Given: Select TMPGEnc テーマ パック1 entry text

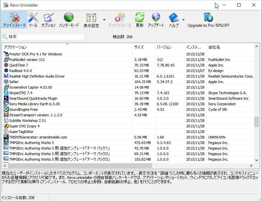Looking at the screenshot, I should click(x=59, y=148).
